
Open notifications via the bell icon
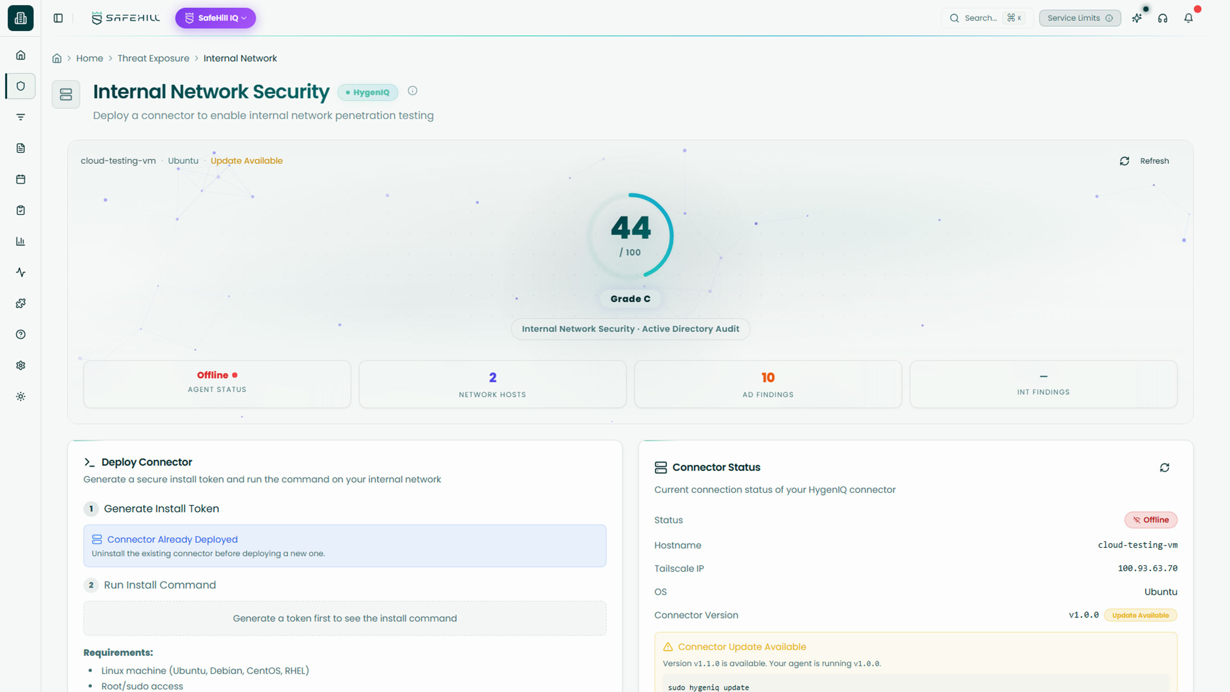coord(1188,18)
